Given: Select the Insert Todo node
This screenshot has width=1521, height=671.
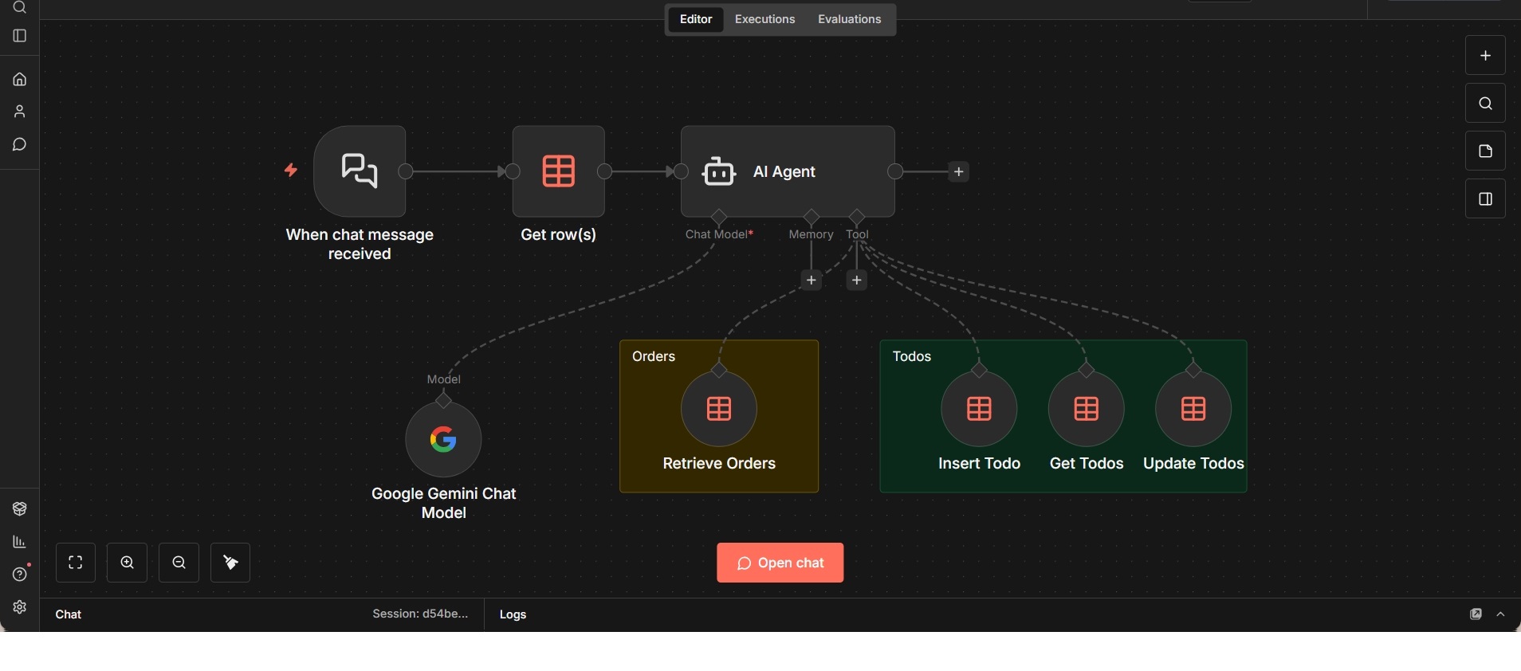Looking at the screenshot, I should [979, 409].
